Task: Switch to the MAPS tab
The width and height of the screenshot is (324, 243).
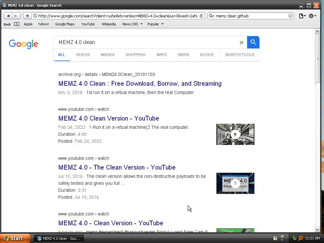Action: [x=162, y=55]
